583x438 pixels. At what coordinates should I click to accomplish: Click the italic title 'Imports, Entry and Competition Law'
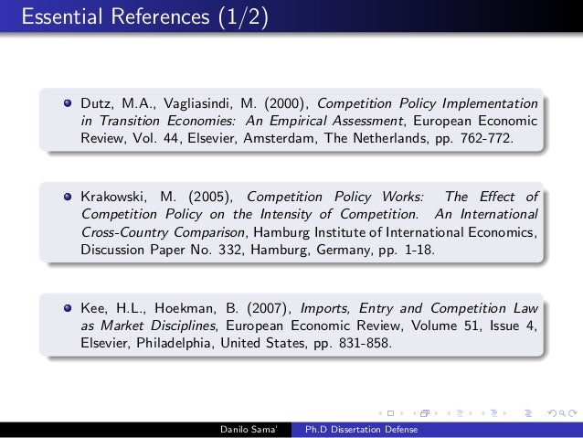tap(419, 308)
